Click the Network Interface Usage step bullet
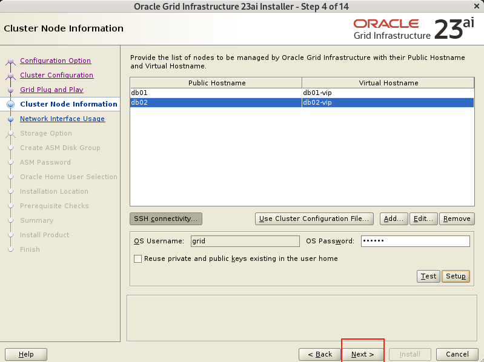Image resolution: width=484 pixels, height=362 pixels. pyautogui.click(x=10, y=119)
